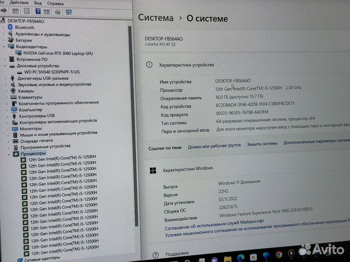This screenshot has height=262, width=350.
Task: Open the Справка menu
Action: click(55, 3)
